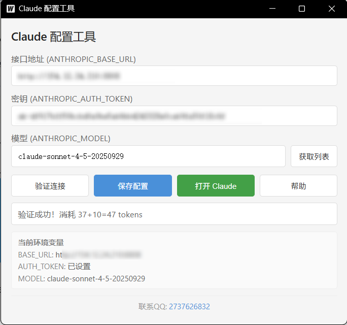347x325 pixels.
Task: Click the 验证连接 button
Action: click(50, 186)
